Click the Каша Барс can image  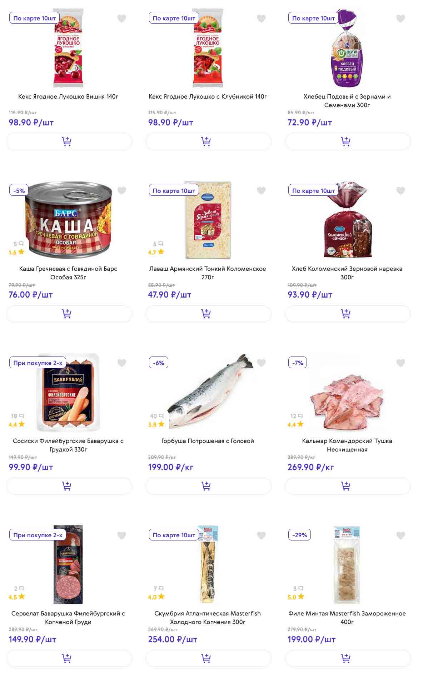click(68, 219)
